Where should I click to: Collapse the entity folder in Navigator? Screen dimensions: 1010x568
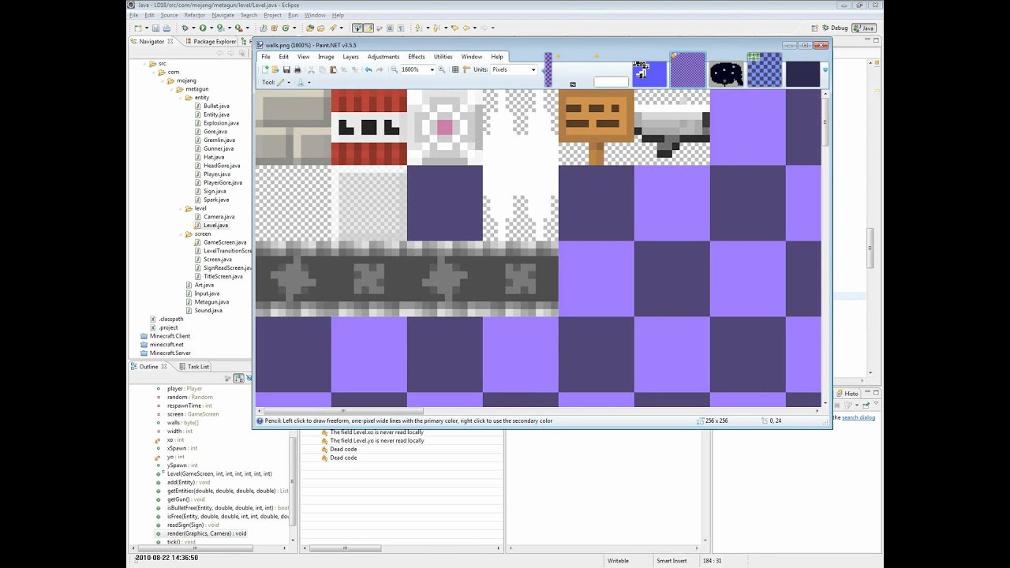[180, 98]
